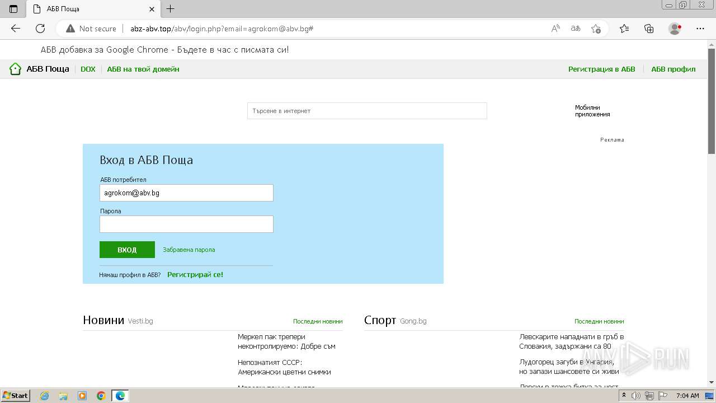Open the Спорт section heading
716x403 pixels.
[x=380, y=320]
